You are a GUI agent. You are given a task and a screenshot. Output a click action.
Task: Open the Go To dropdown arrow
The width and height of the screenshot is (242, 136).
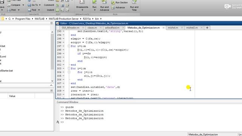pos(40,5)
